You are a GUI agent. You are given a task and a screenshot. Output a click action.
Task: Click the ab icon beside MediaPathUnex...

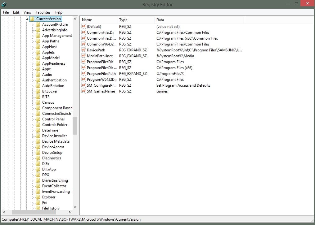click(x=83, y=56)
